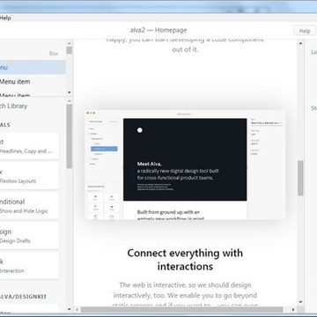Click the left arrow of the preview's horizontal scrollbar

pyautogui.click(x=77, y=309)
